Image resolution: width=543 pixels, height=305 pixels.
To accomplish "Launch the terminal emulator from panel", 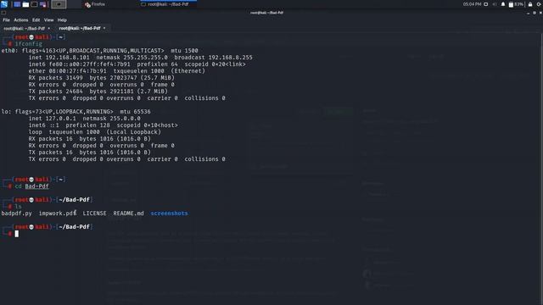I will pyautogui.click(x=34, y=4).
